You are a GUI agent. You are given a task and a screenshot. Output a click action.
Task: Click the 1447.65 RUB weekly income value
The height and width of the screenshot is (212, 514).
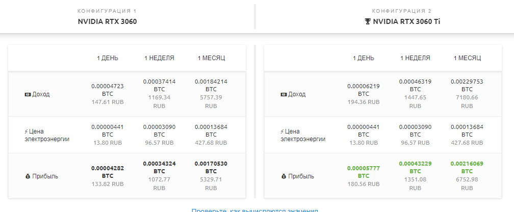(415, 102)
